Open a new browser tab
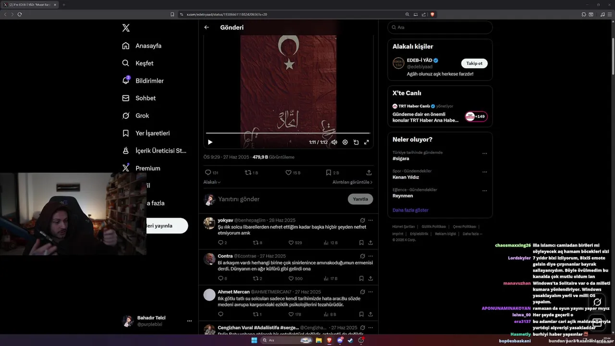615x346 pixels. click(63, 5)
